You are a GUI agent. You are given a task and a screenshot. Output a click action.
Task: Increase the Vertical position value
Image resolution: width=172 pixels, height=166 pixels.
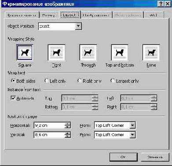(67, 133)
